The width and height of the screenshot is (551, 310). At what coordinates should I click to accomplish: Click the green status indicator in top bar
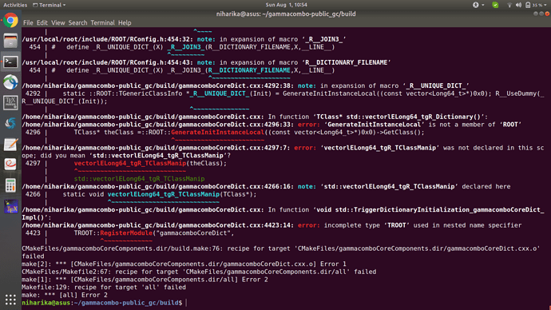[x=495, y=5]
